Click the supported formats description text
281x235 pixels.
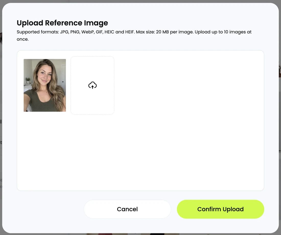(134, 35)
